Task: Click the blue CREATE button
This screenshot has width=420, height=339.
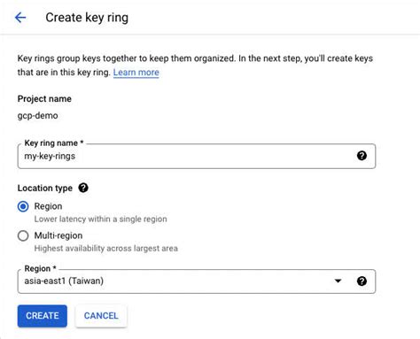Action: pos(43,316)
